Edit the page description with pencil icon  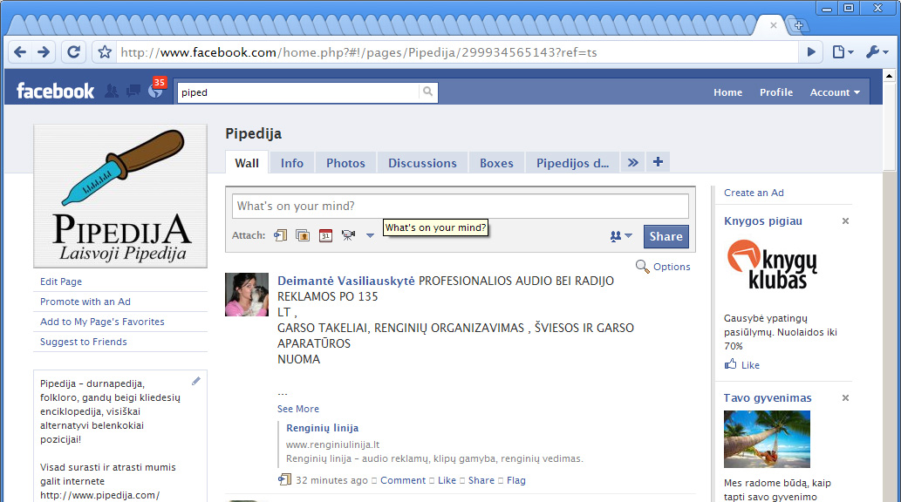pyautogui.click(x=196, y=381)
